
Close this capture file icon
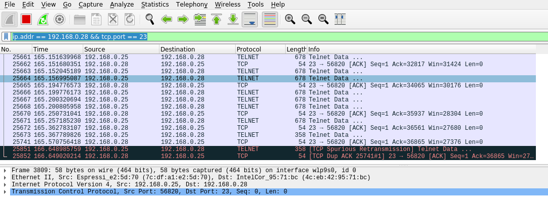coord(113,19)
